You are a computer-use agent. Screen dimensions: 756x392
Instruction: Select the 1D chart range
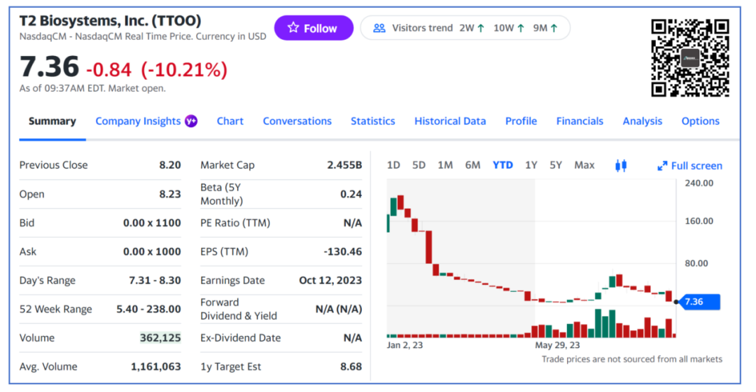pos(393,165)
